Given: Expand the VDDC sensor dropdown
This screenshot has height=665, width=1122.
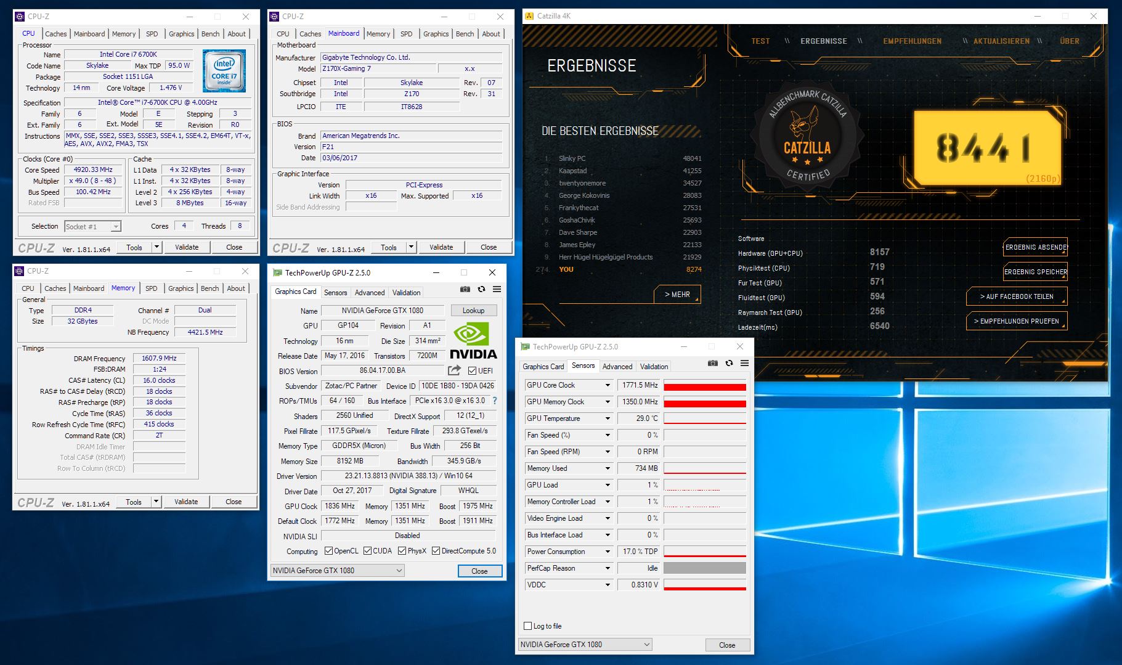Looking at the screenshot, I should 608,585.
